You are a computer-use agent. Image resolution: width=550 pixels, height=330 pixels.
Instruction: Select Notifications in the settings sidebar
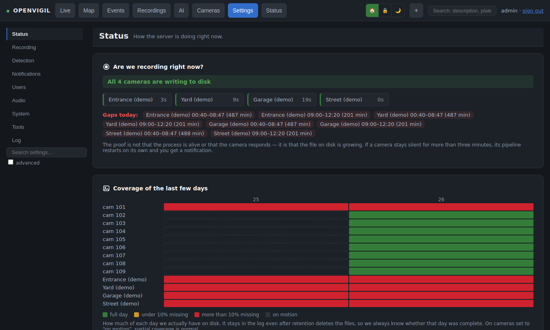(45, 74)
